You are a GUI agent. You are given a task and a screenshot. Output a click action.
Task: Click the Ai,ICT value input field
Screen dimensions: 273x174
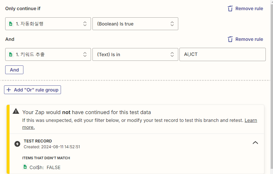[x=222, y=54]
